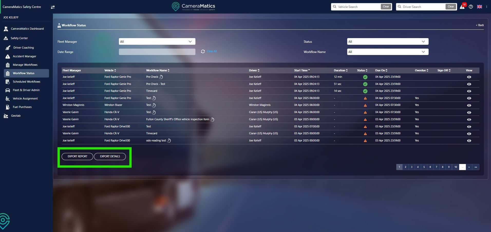This screenshot has height=232, width=491.
Task: Click the EXPORT DETAILS button
Action: coord(110,157)
